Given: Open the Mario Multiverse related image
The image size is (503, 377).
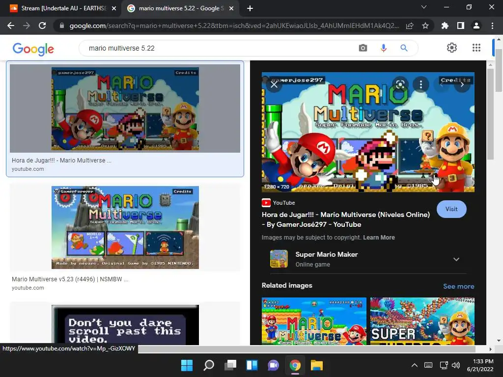Looking at the screenshot, I should point(314,321).
